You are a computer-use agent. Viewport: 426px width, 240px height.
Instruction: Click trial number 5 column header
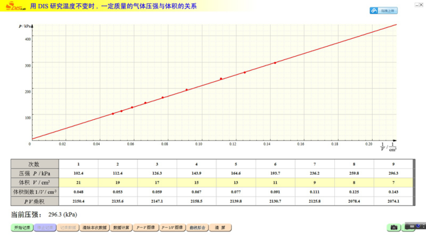point(236,164)
